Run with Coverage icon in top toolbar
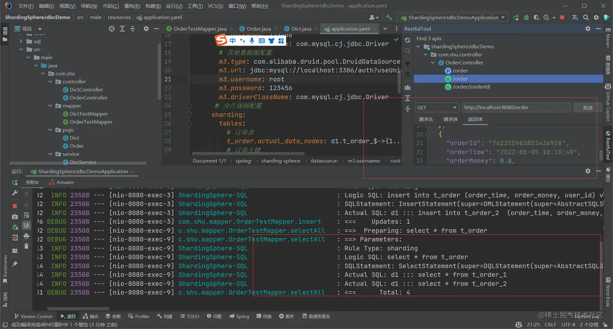Screen dimensions: 613x329 (x=537, y=17)
